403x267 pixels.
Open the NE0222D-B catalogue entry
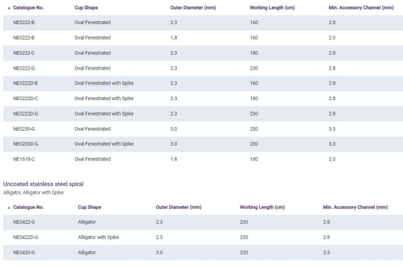click(25, 83)
